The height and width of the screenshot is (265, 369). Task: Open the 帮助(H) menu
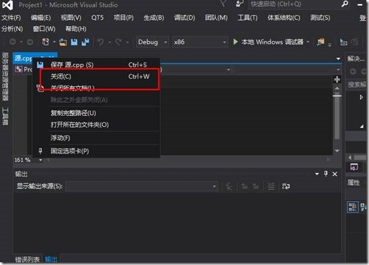[76, 29]
